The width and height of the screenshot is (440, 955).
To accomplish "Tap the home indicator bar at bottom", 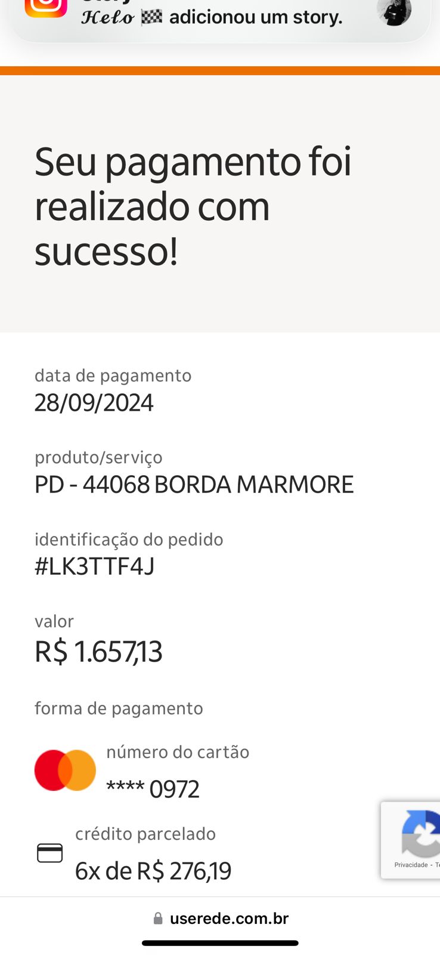I will pyautogui.click(x=220, y=943).
